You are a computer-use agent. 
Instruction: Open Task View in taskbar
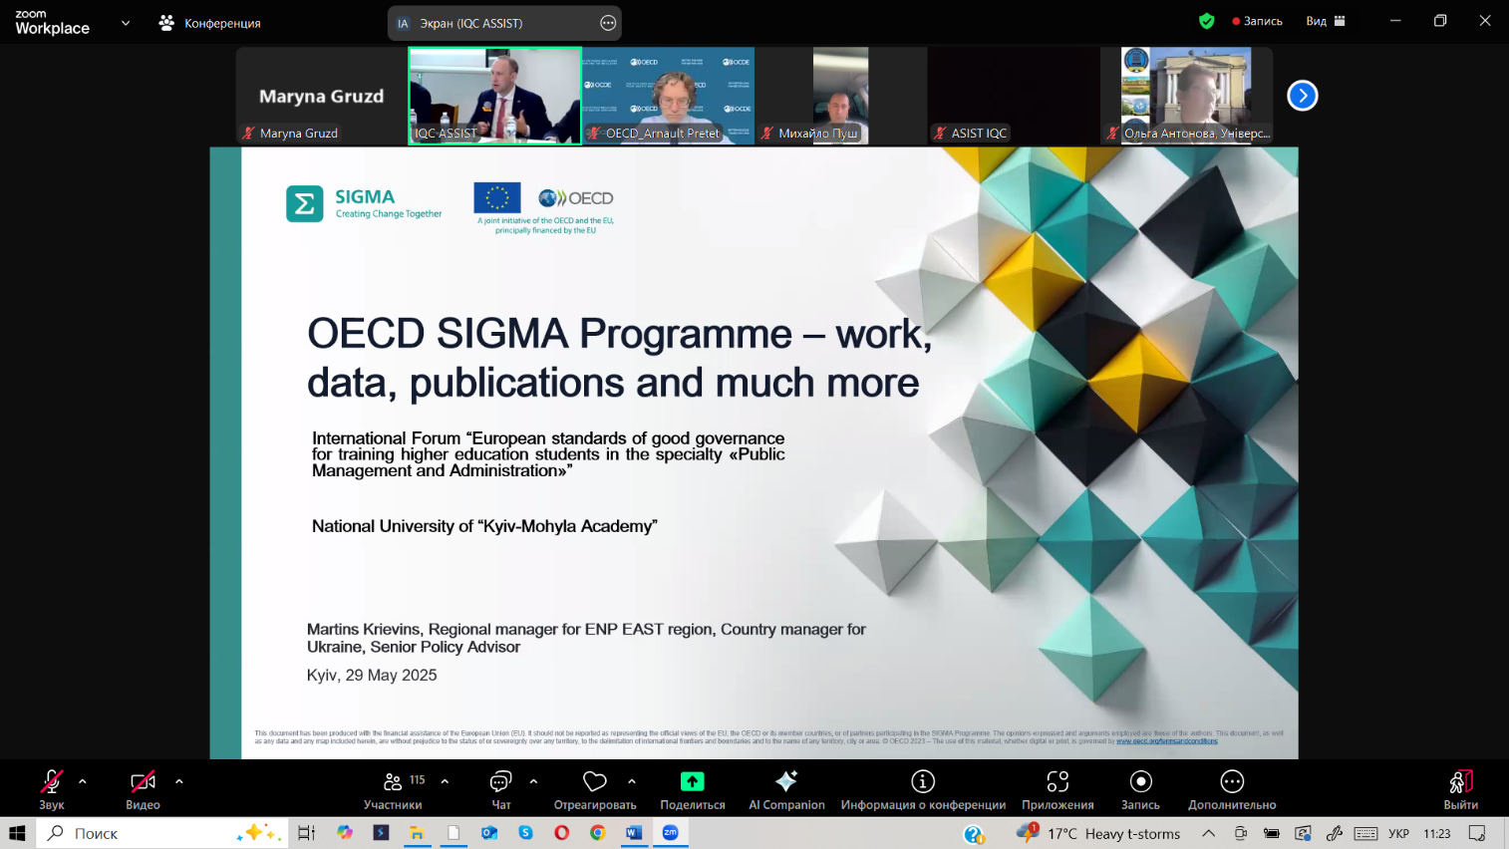[307, 833]
